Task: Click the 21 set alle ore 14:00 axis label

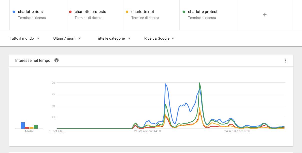Action: point(147,131)
